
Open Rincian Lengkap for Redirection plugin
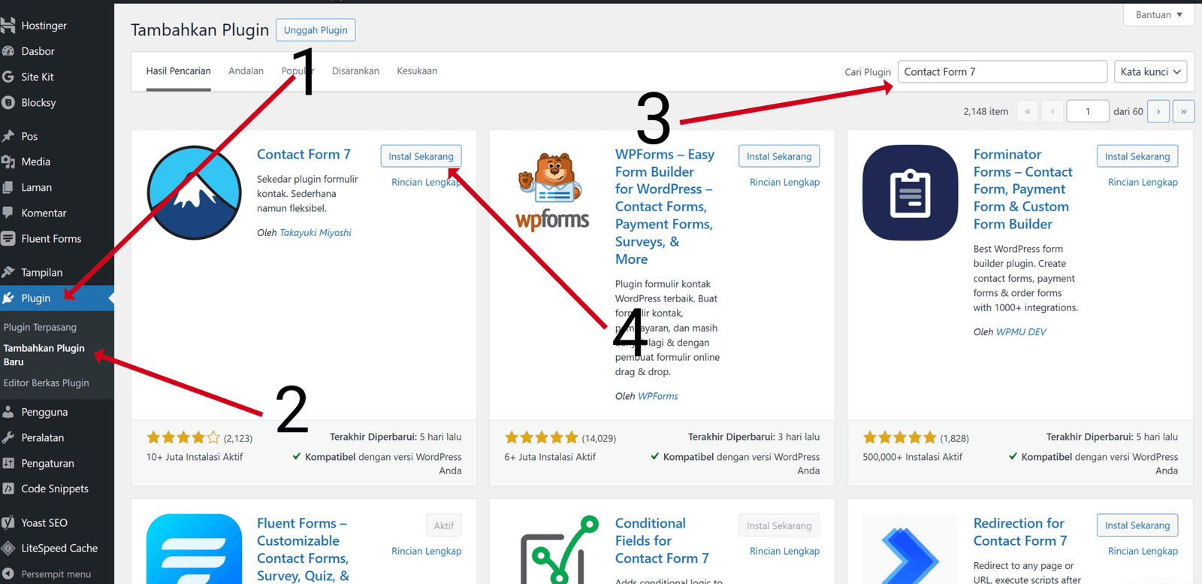[x=1143, y=551]
